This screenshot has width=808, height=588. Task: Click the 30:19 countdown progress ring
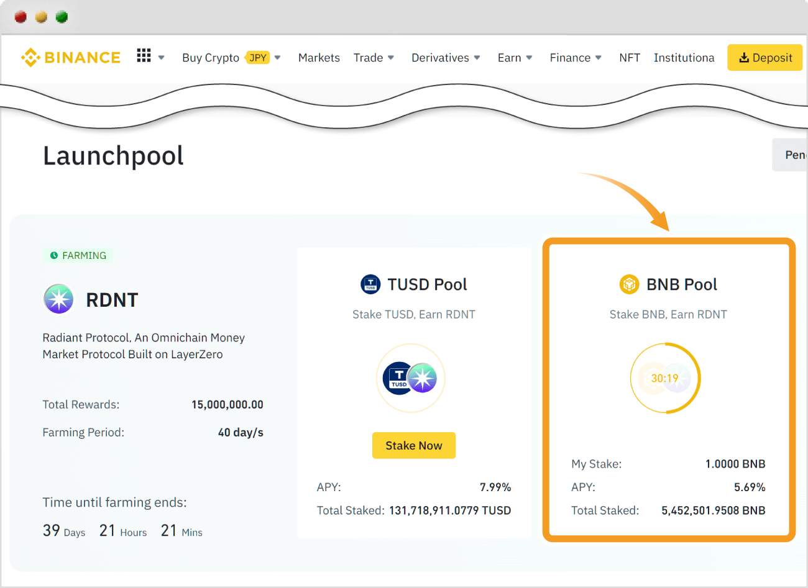pyautogui.click(x=665, y=378)
